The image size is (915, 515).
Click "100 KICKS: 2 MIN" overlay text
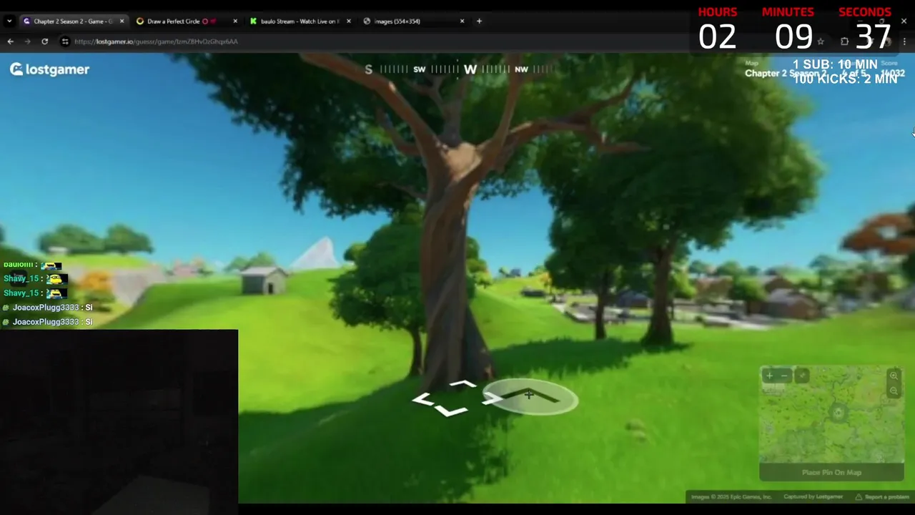click(845, 79)
